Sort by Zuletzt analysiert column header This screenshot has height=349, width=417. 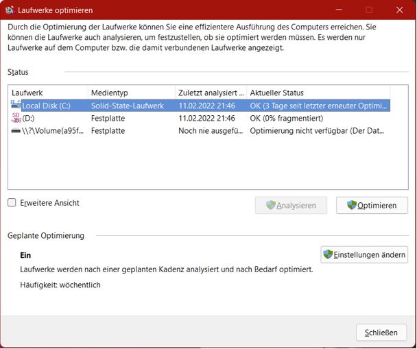pyautogui.click(x=210, y=93)
